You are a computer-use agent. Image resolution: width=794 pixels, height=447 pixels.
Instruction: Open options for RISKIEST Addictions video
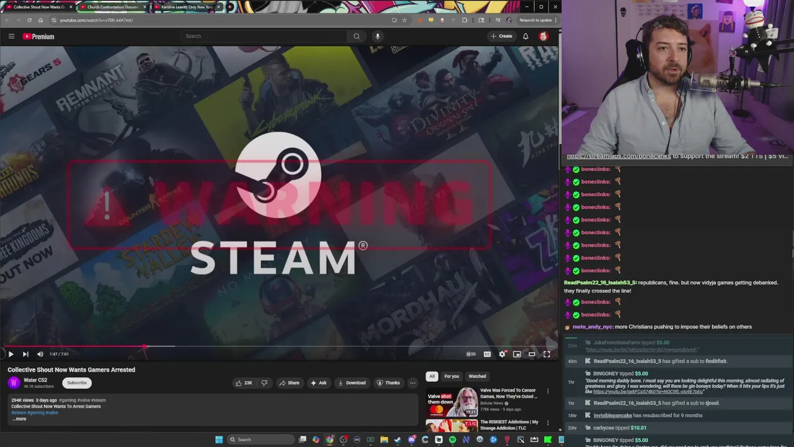[548, 423]
